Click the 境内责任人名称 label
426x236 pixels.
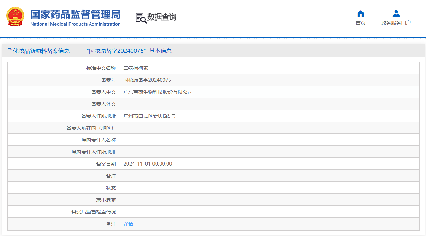[98, 140]
